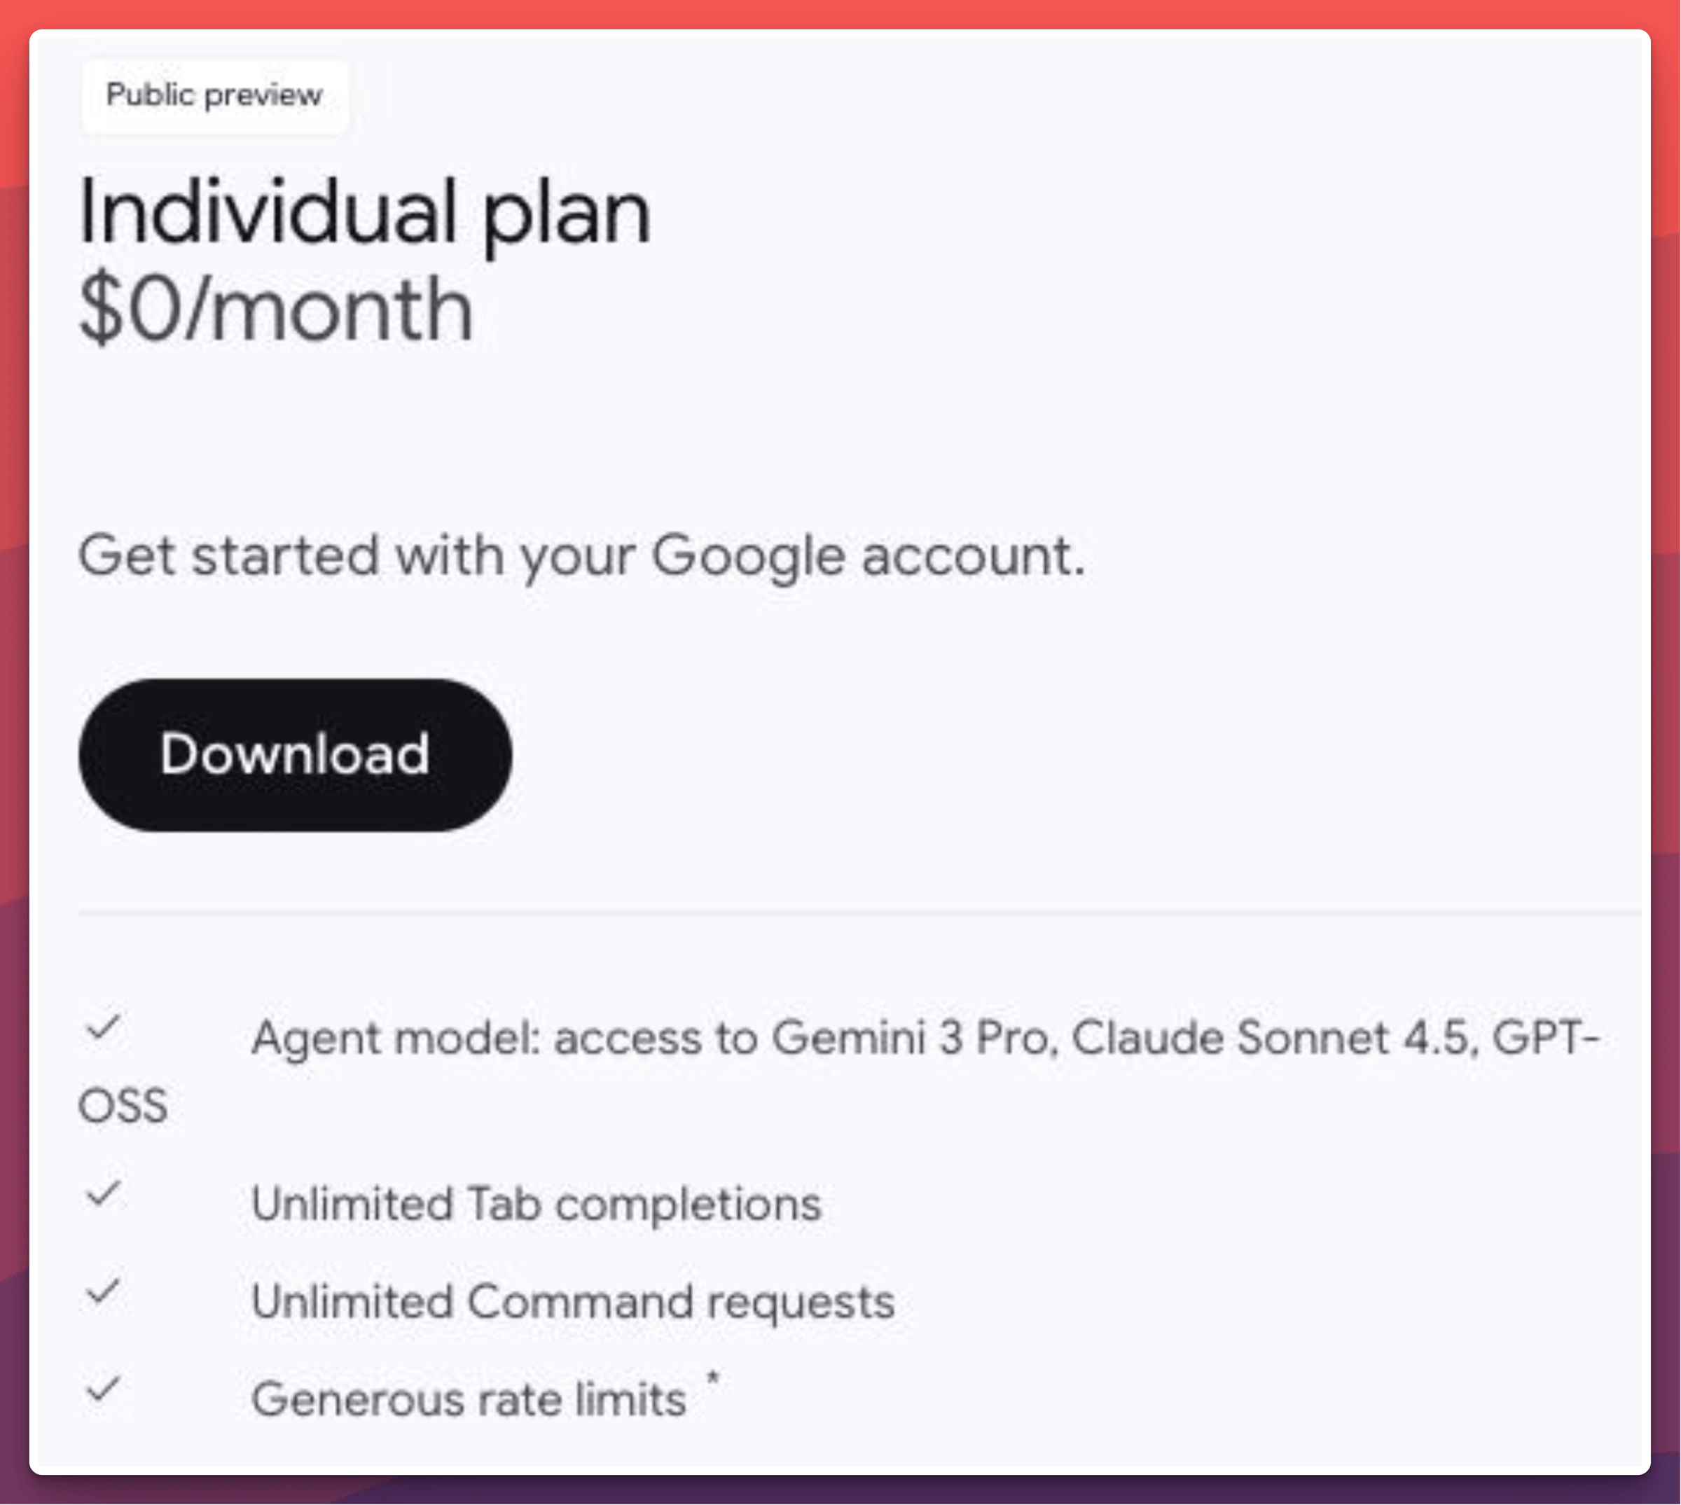Click the checkmark beside Agent model feature
The height and width of the screenshot is (1505, 1681).
[104, 1028]
